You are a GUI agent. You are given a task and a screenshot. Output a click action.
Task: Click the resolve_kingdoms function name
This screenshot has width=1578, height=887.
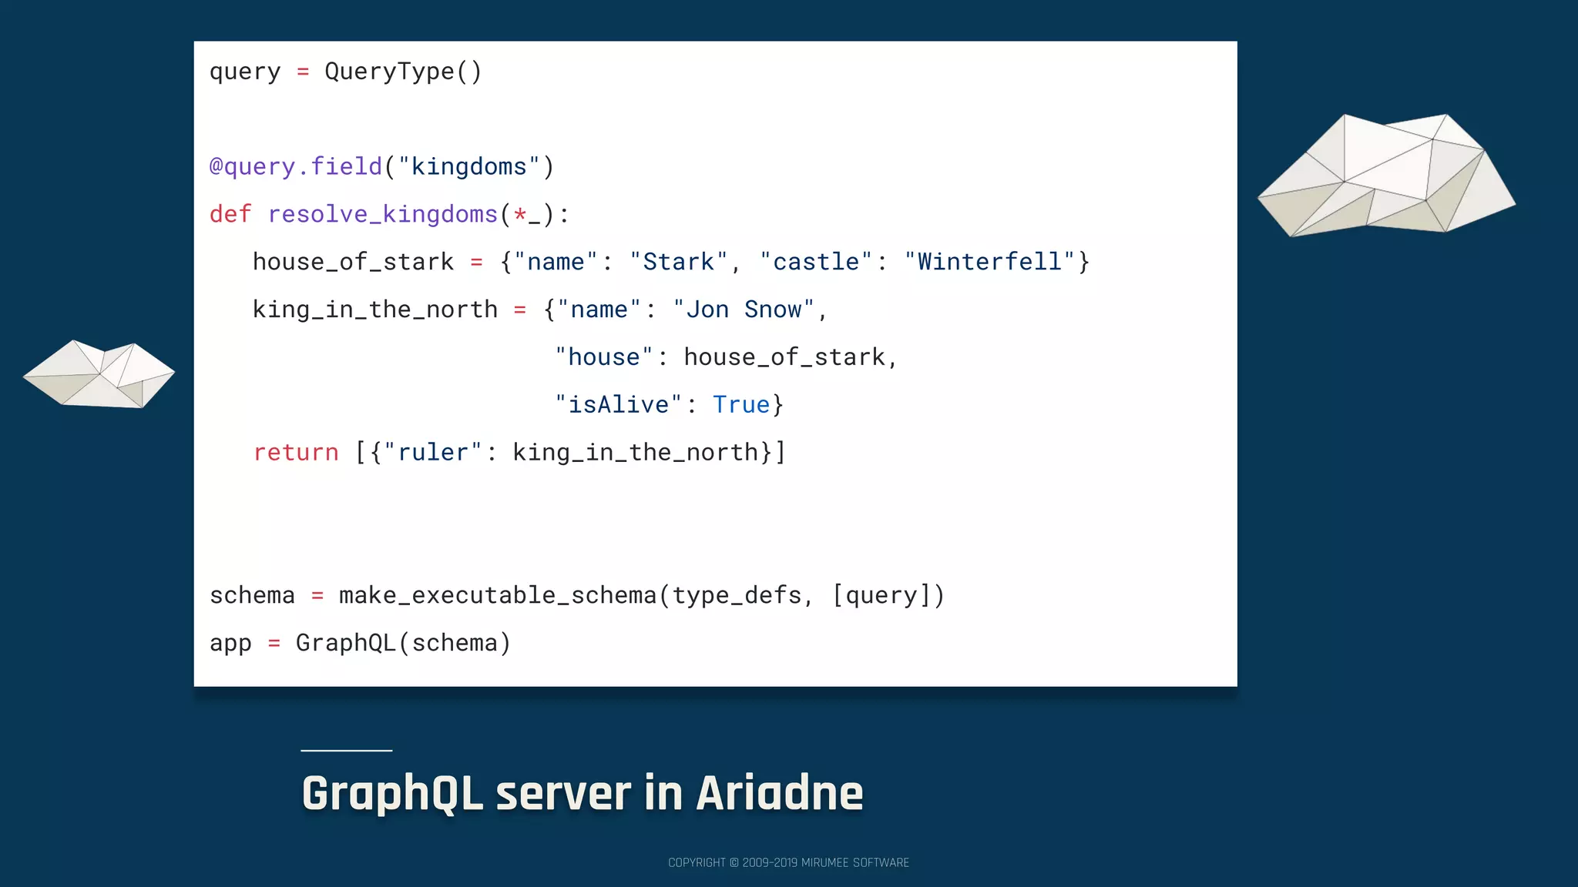[382, 214]
